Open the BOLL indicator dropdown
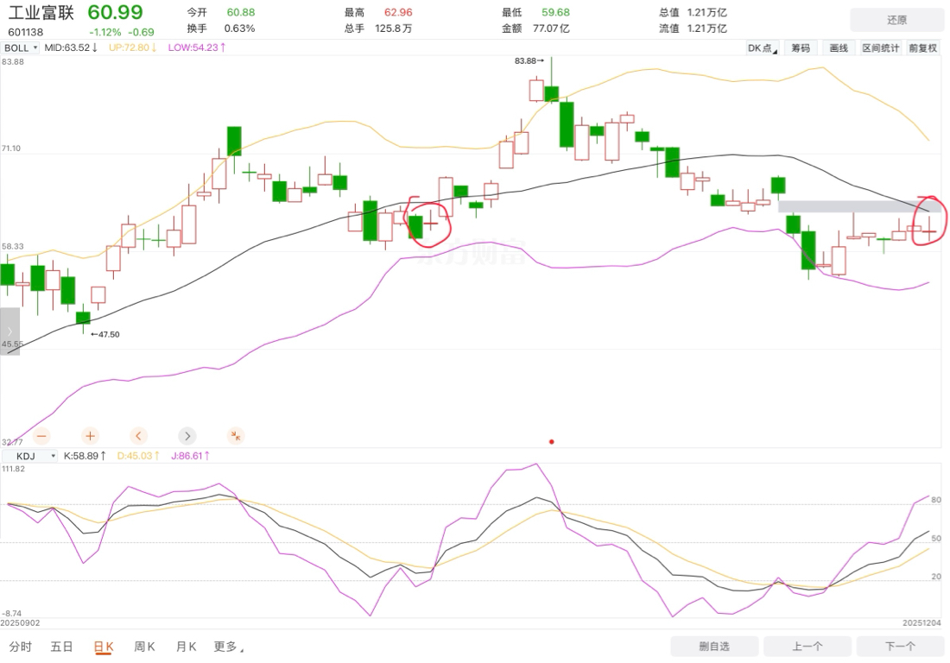The image size is (950, 663). (21, 47)
